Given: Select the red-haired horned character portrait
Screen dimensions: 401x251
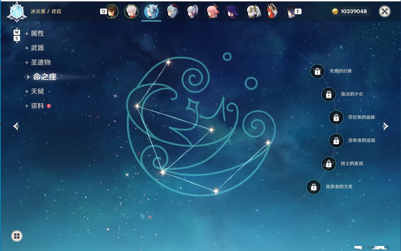Looking at the screenshot, I should tap(272, 11).
